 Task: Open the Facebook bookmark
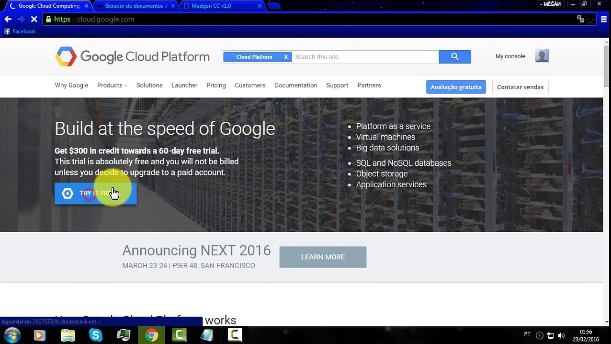tap(20, 32)
